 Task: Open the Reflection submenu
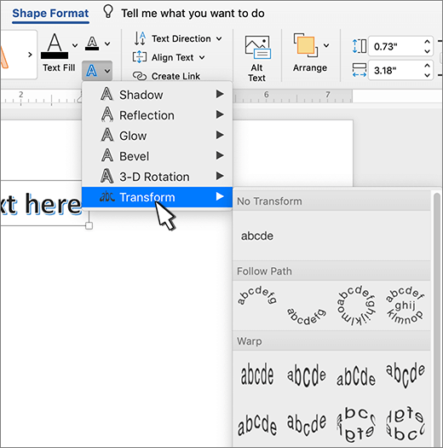[157, 115]
